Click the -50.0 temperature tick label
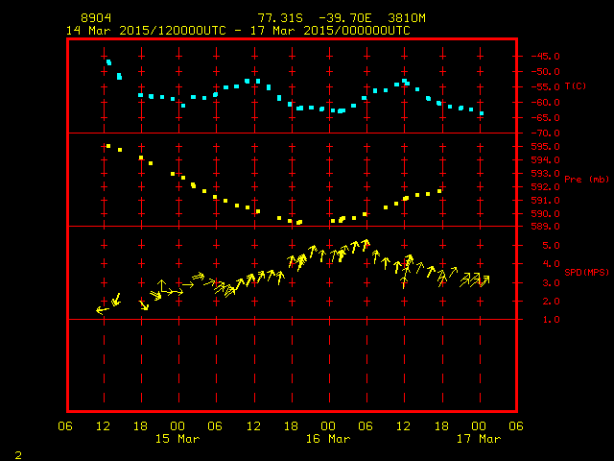 point(545,72)
